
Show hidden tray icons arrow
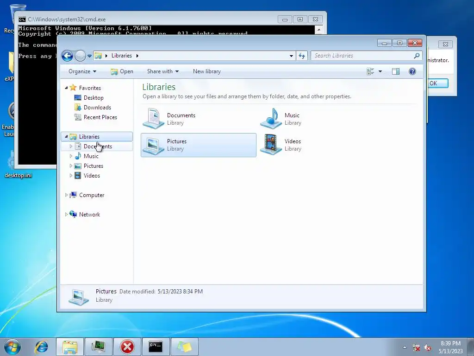[405, 347]
